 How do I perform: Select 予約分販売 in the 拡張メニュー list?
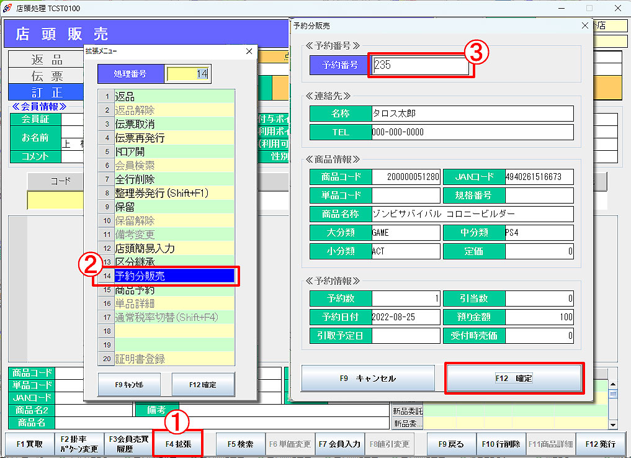click(174, 276)
